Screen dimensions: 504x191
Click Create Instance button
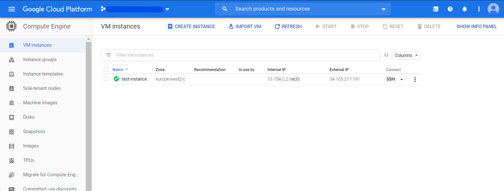coord(191,27)
